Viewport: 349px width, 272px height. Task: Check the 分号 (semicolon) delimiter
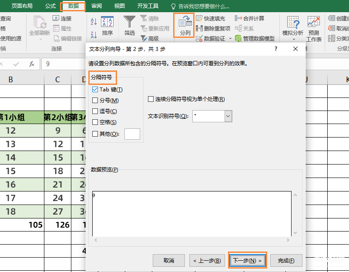pos(95,101)
